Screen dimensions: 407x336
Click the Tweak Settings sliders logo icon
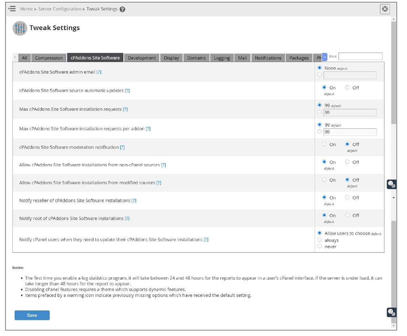click(20, 28)
